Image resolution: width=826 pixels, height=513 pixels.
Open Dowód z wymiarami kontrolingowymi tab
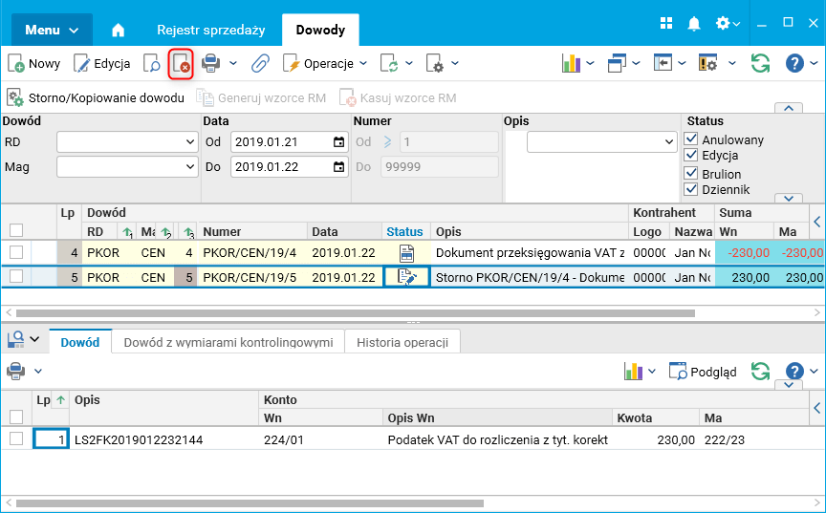[228, 342]
